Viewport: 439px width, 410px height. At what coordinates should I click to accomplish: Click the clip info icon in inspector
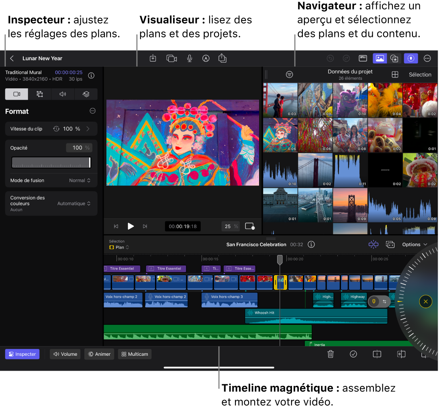tap(91, 75)
